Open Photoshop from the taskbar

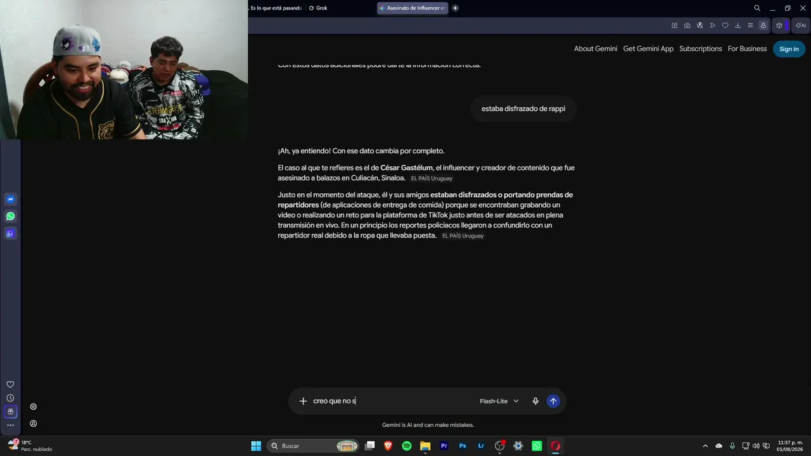click(x=463, y=446)
